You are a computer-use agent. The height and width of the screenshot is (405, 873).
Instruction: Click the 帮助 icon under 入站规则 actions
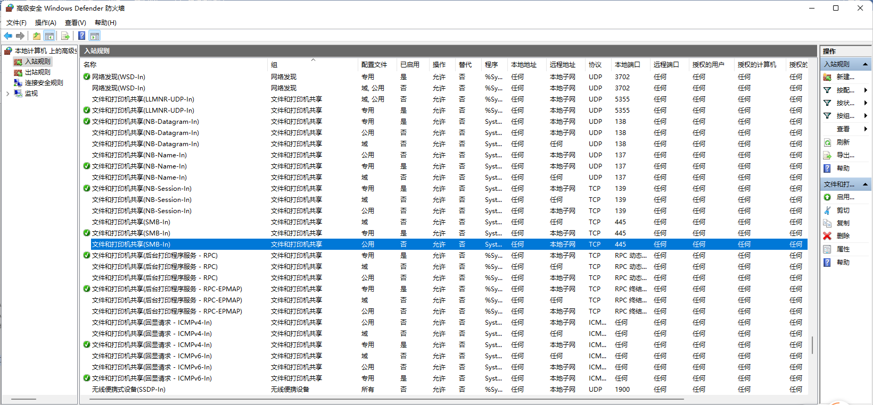827,168
